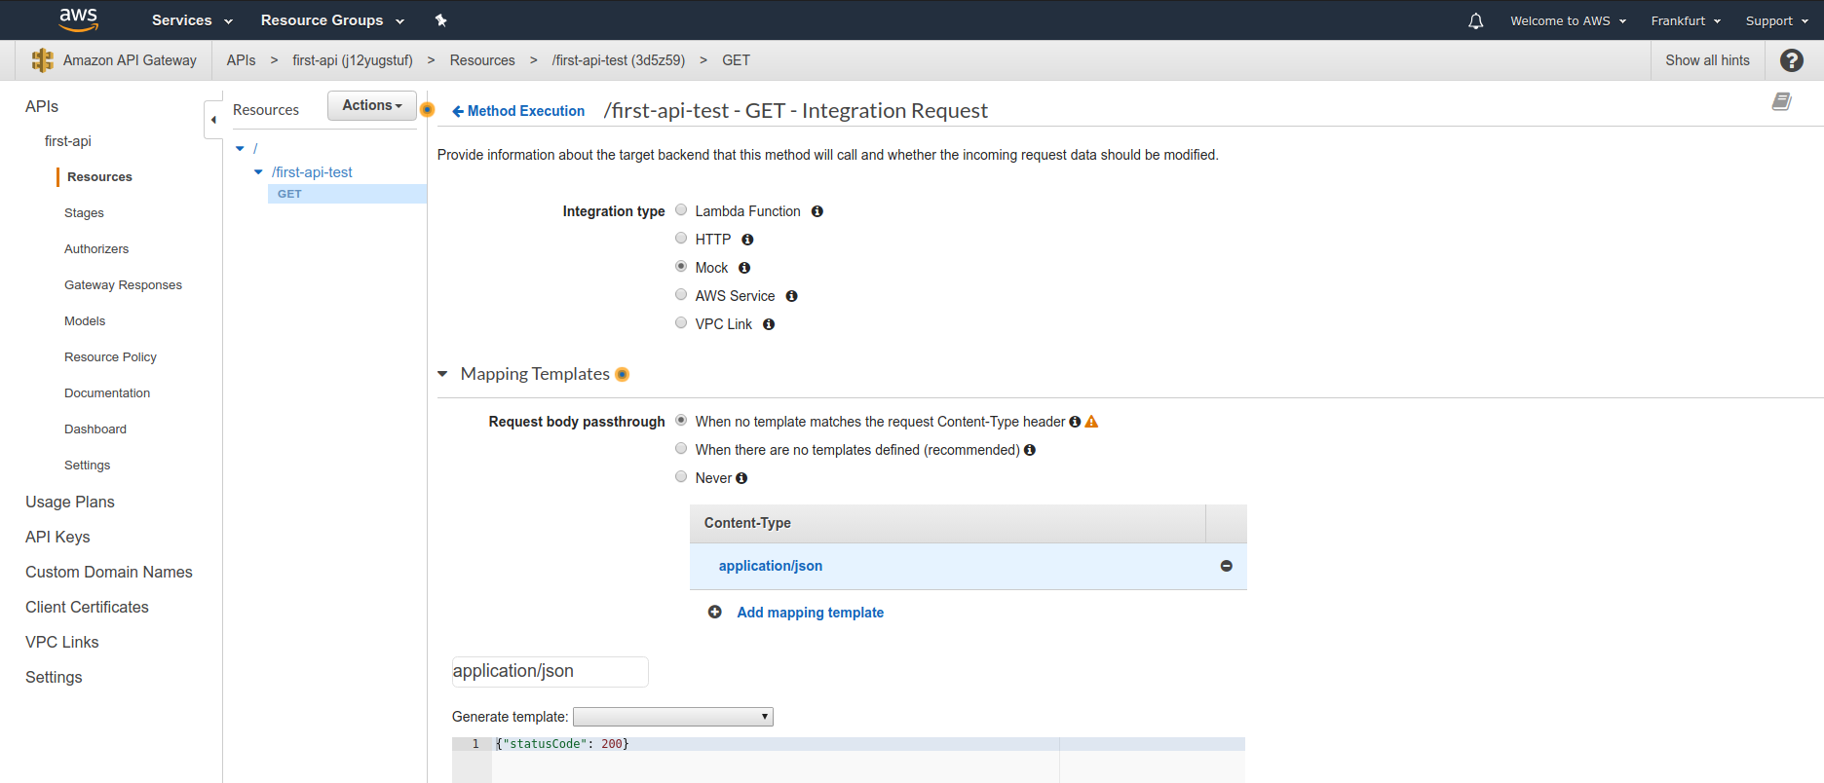Click Show all hints button

pyautogui.click(x=1707, y=60)
